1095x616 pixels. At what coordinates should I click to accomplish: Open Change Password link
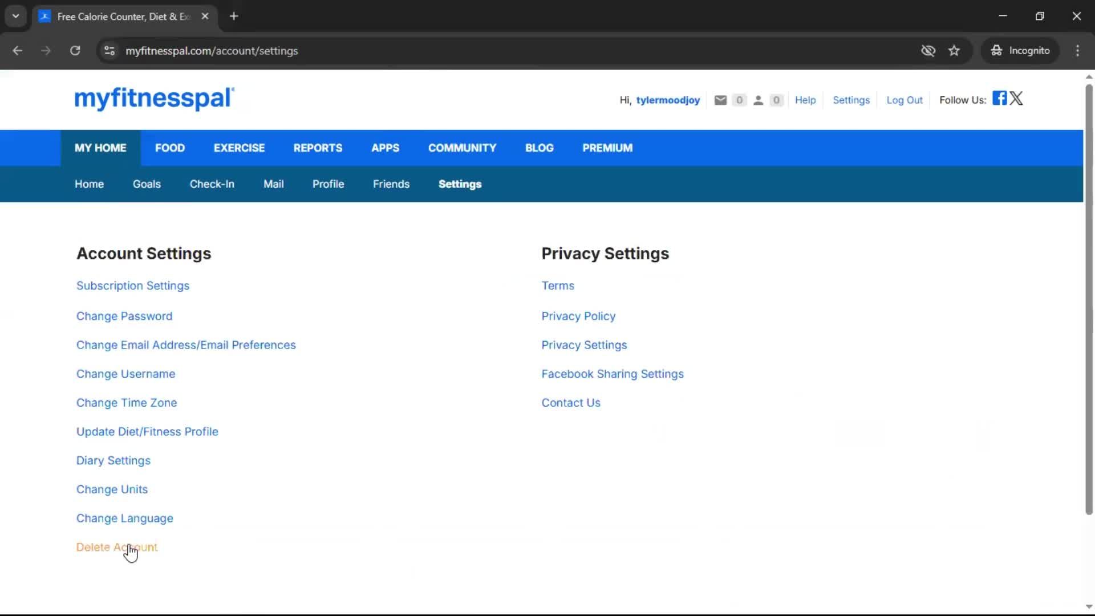pos(124,316)
